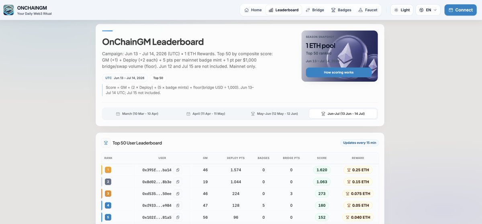Copy address 0x395f...ba14

coord(178,170)
